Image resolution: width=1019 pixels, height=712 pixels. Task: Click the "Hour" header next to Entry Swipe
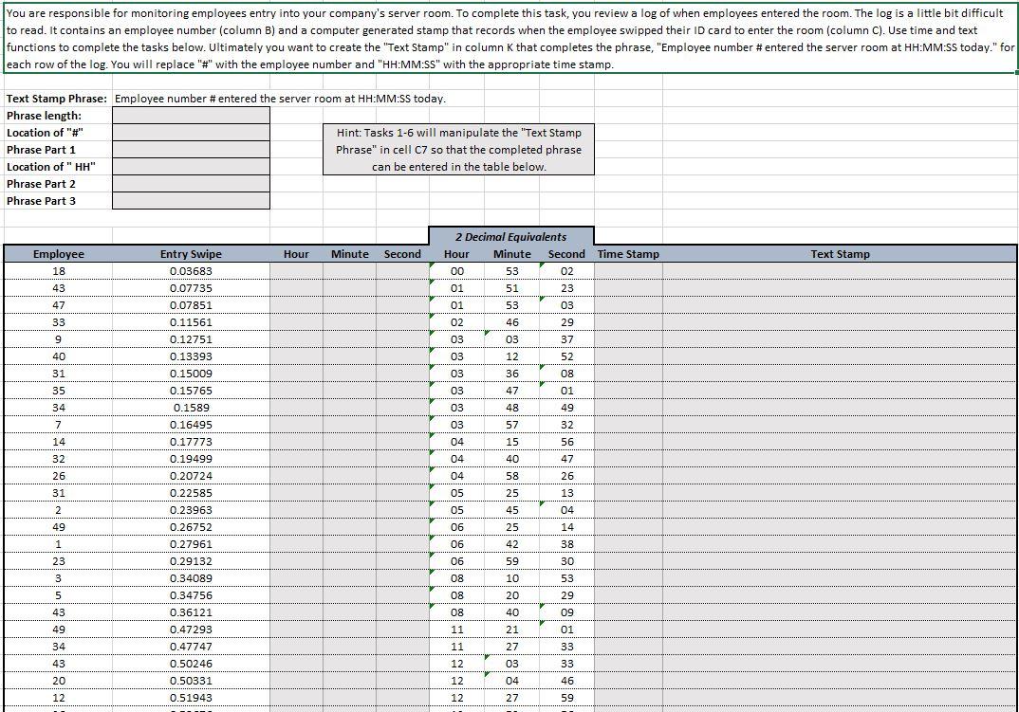[296, 254]
